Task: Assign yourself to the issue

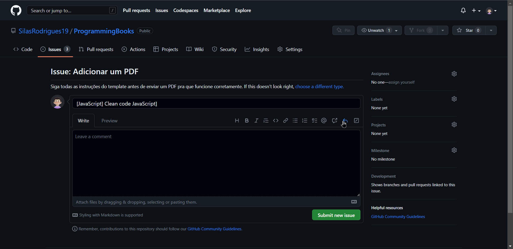Action: pos(402,82)
